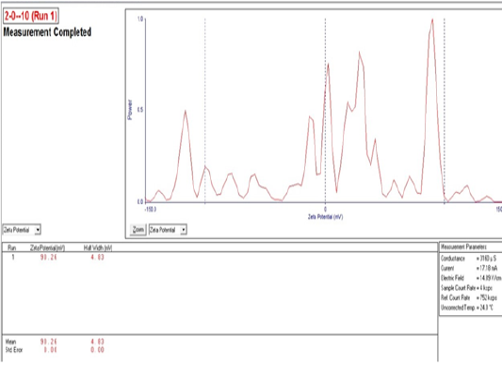Image resolution: width=502 pixels, height=365 pixels.
Task: Click the 'Mean' row label
Action: pyautogui.click(x=10, y=341)
